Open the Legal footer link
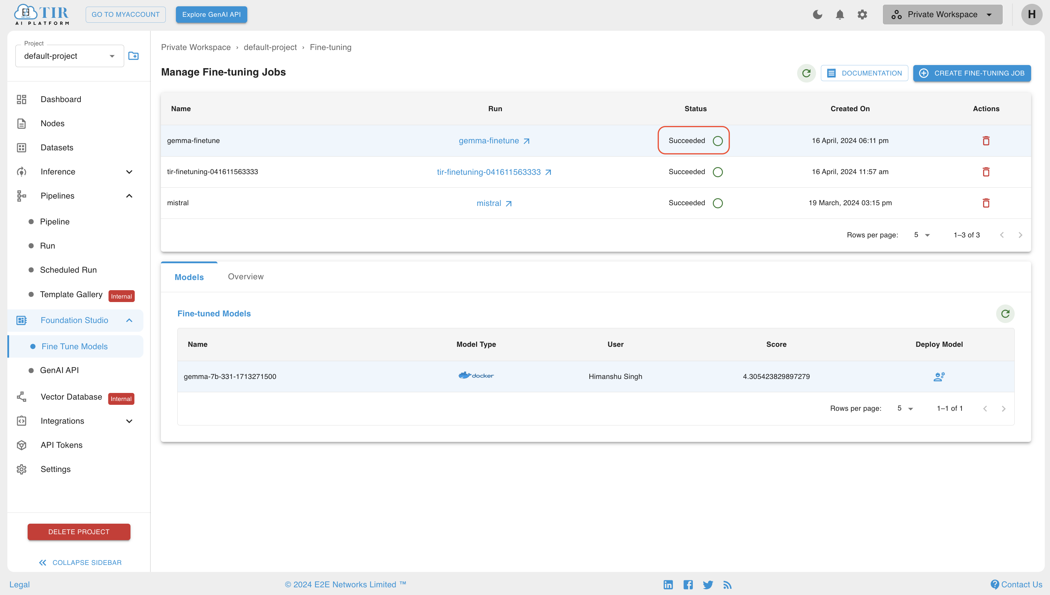This screenshot has width=1050, height=595. [x=20, y=585]
